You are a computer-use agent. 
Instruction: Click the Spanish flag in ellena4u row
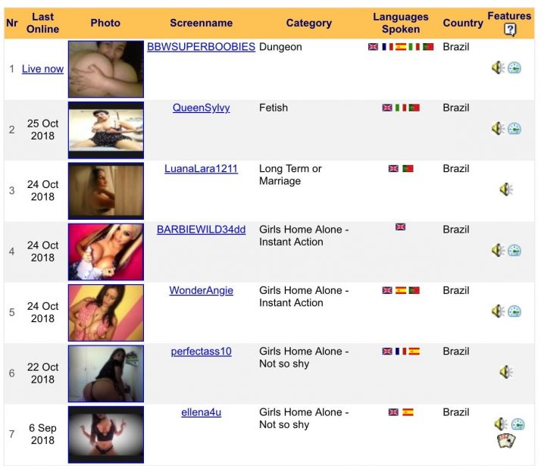coord(408,412)
